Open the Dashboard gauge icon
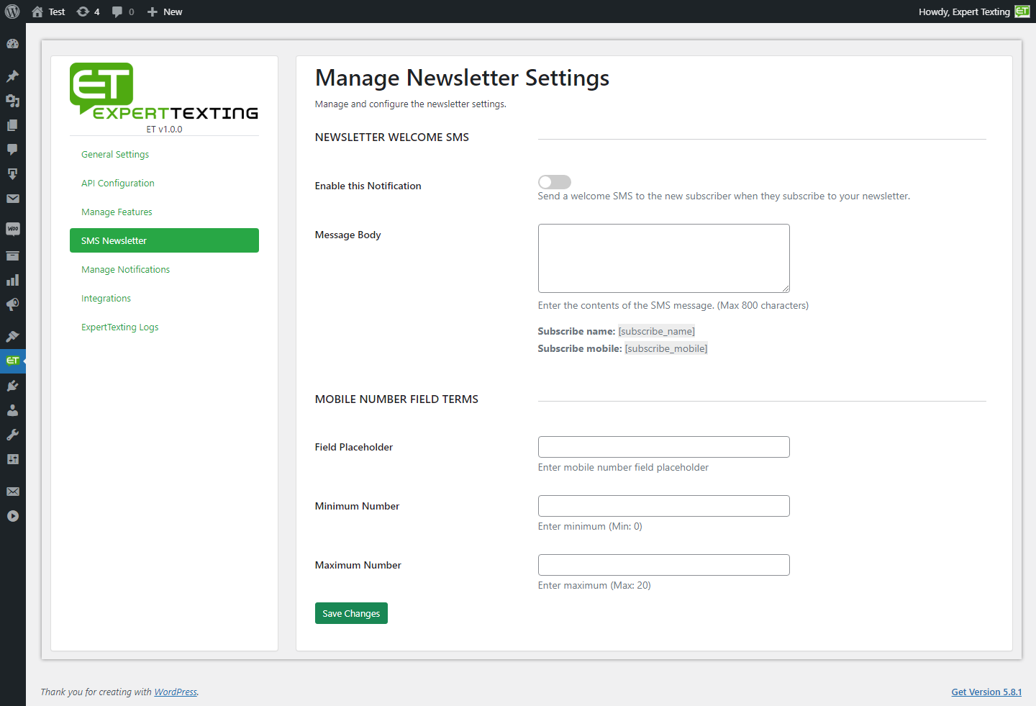This screenshot has height=706, width=1036. tap(12, 44)
